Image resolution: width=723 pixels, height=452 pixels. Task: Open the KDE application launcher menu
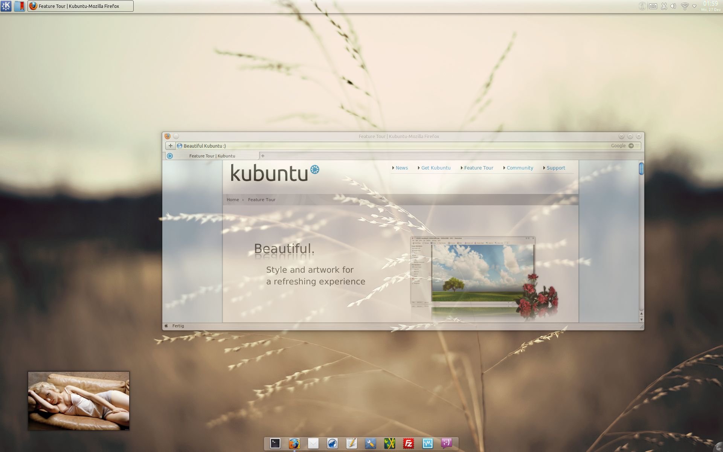click(x=6, y=6)
